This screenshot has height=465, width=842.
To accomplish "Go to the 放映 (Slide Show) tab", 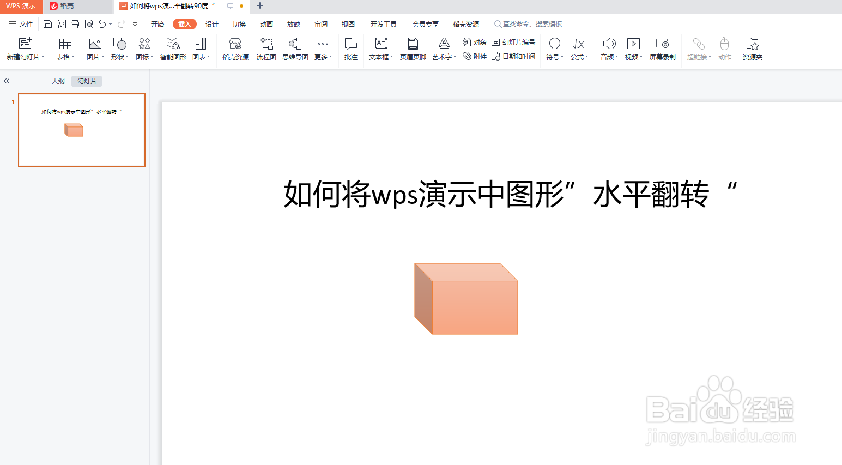I will tap(294, 24).
